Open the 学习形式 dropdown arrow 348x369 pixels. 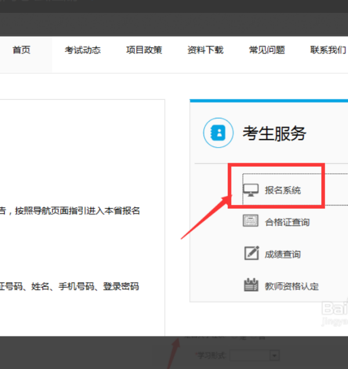(274, 356)
